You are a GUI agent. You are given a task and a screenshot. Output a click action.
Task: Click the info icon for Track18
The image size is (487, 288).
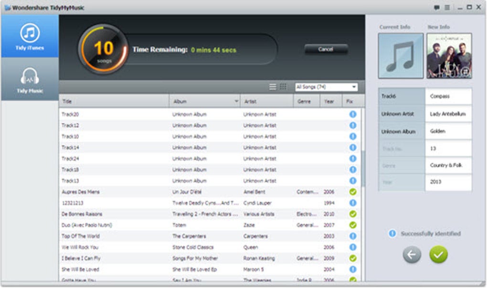click(x=353, y=170)
